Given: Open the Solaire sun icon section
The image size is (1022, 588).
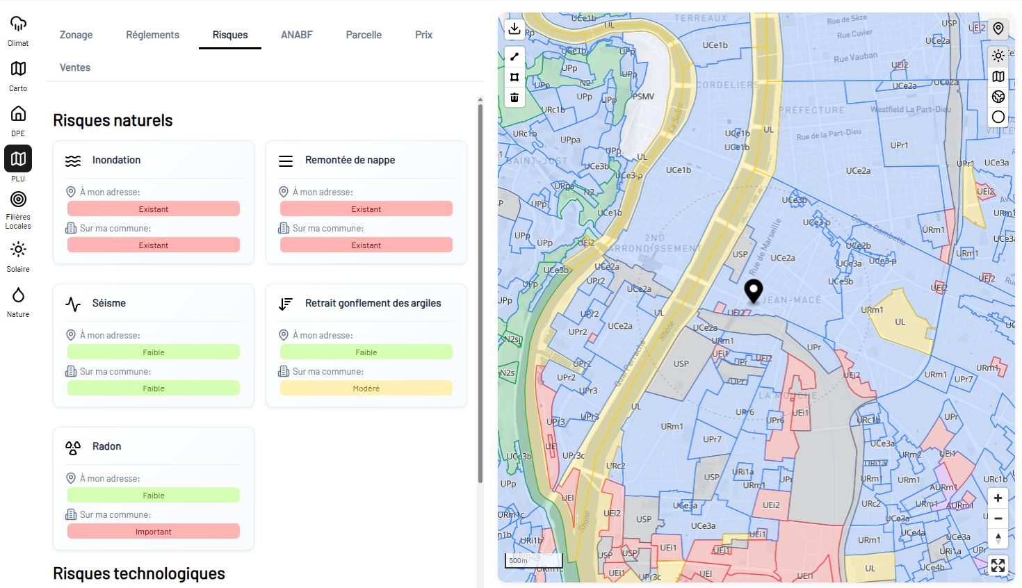Looking at the screenshot, I should point(18,256).
